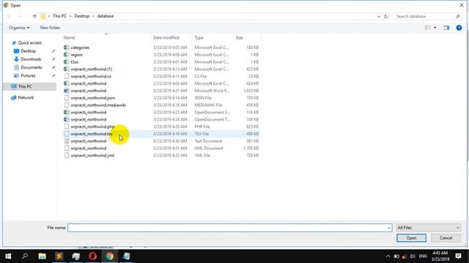Screen dimensions: 469x263
Task: Show hidden tray icons chevron
Action: 388,256
